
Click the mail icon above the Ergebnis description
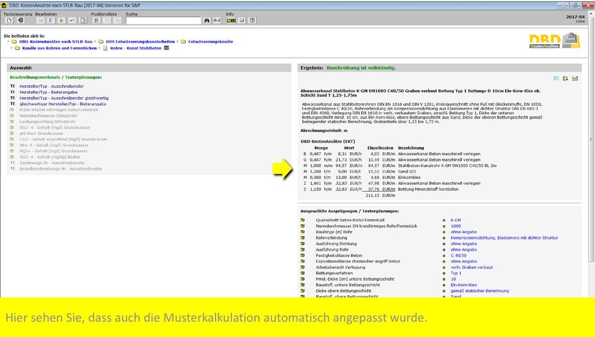pyautogui.click(x=575, y=78)
